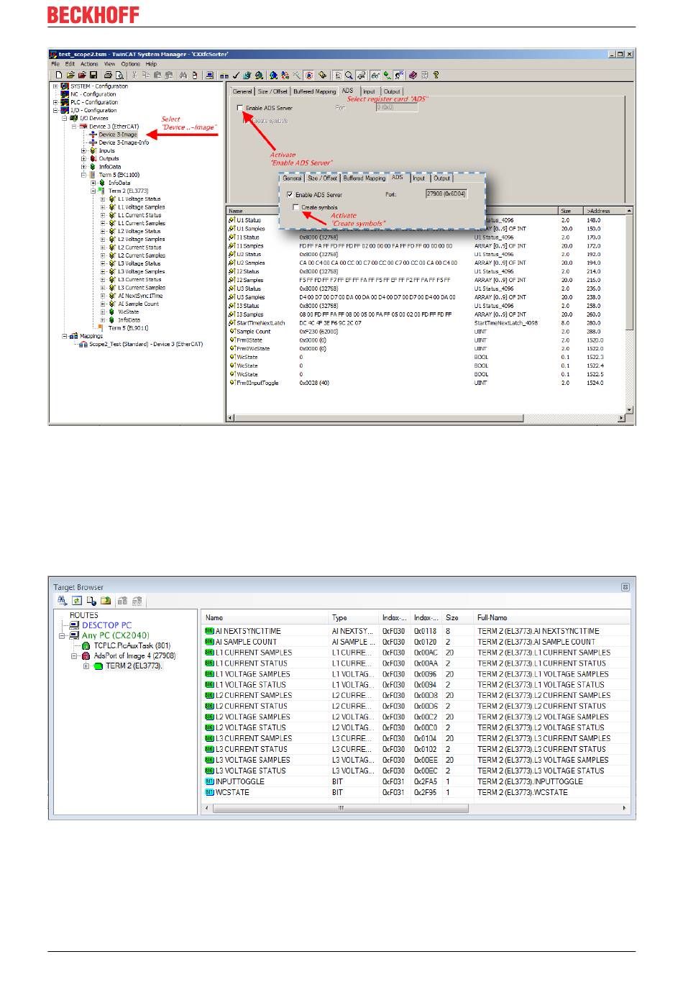Viewport: 683px width, 985px height.
Task: Collapse the I/O - Configuration node
Action: (x=55, y=111)
